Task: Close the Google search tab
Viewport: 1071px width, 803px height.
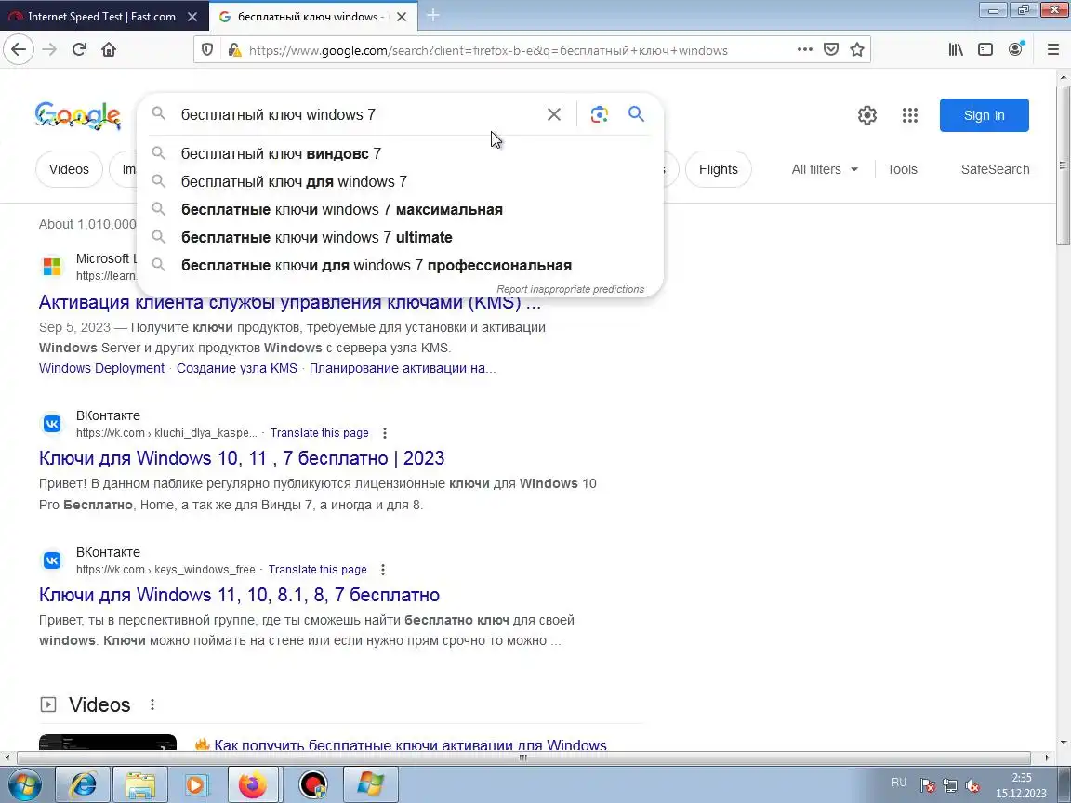Action: pyautogui.click(x=402, y=17)
